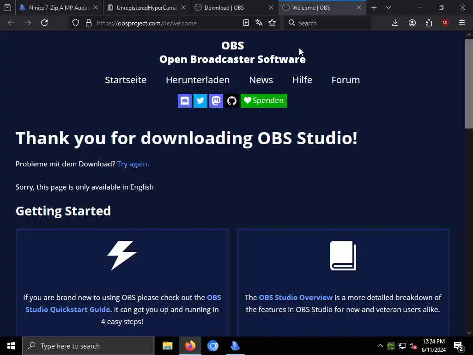Image resolution: width=473 pixels, height=355 pixels.
Task: Open the OBS GitHub icon link
Action: coord(232,100)
